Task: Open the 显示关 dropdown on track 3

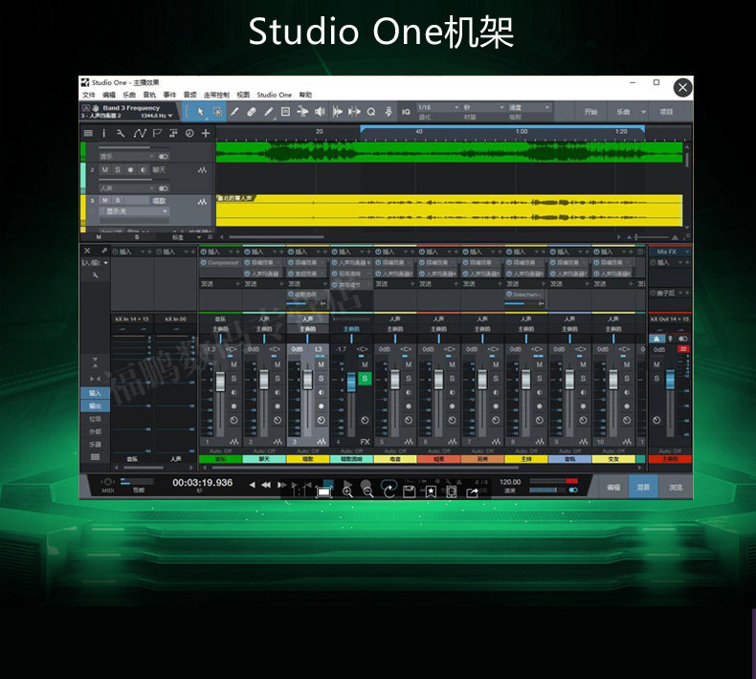Action: click(x=134, y=211)
